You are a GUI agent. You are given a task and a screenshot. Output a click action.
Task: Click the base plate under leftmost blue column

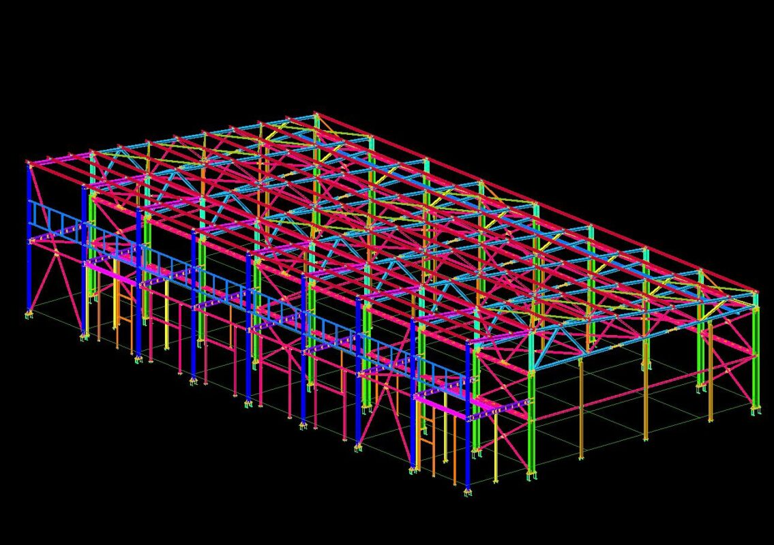pyautogui.click(x=29, y=315)
